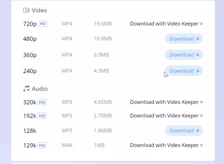Click the down arrow on 480p Download
The image size is (224, 164).
[x=198, y=39]
